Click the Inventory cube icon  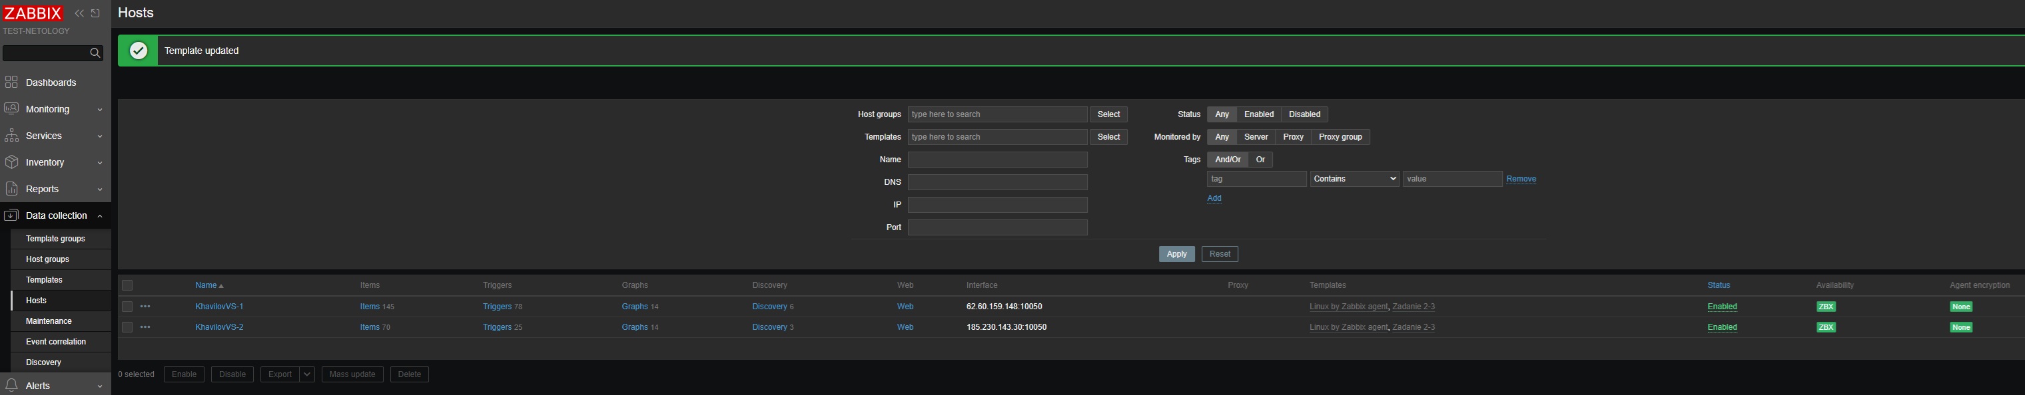(x=11, y=162)
